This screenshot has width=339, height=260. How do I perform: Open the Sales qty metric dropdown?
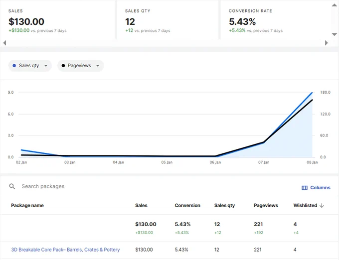[x=30, y=66]
